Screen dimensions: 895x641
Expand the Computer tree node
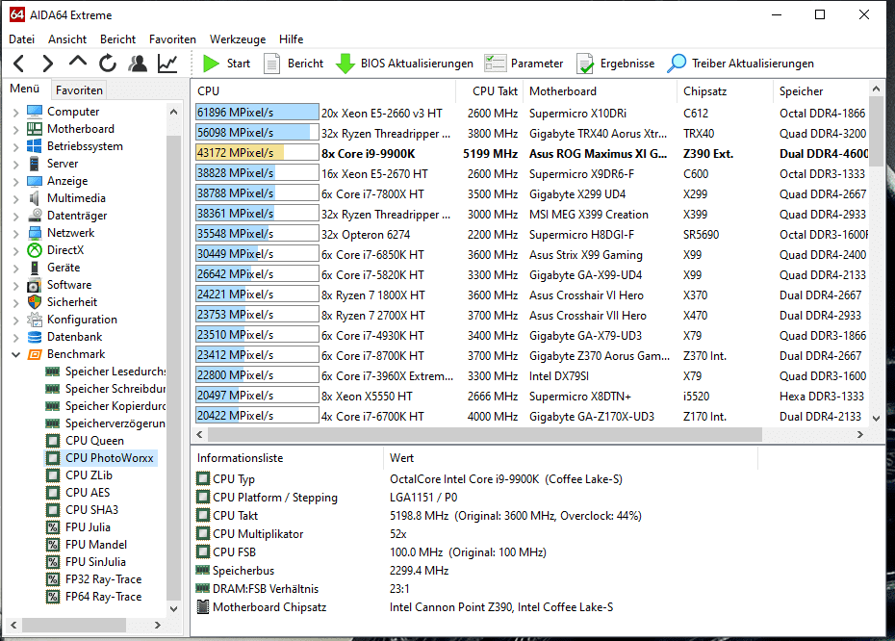tap(16, 113)
